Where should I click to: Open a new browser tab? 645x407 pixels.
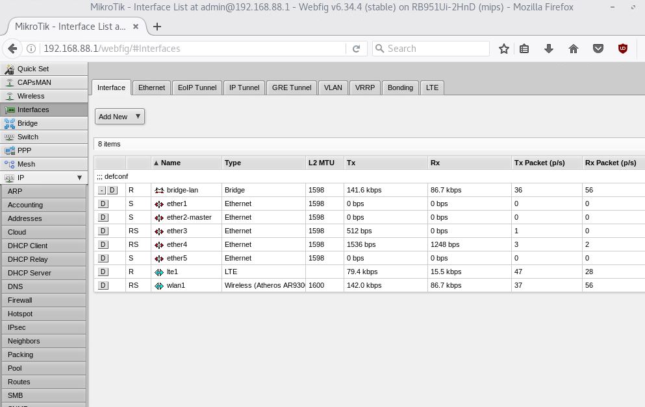157,27
